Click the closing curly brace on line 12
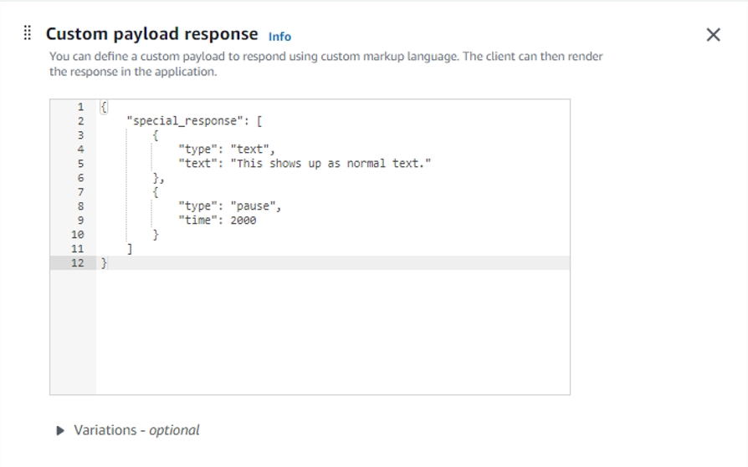Screen dimensions: 748x467 point(105,263)
